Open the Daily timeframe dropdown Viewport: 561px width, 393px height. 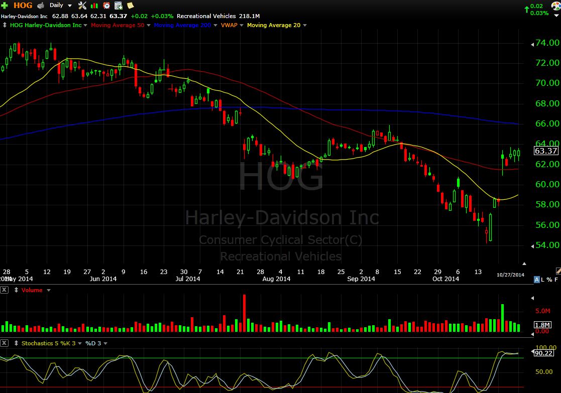[x=60, y=6]
